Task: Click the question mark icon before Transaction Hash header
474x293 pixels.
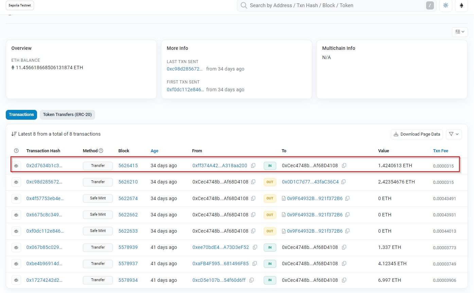Action: pyautogui.click(x=16, y=151)
